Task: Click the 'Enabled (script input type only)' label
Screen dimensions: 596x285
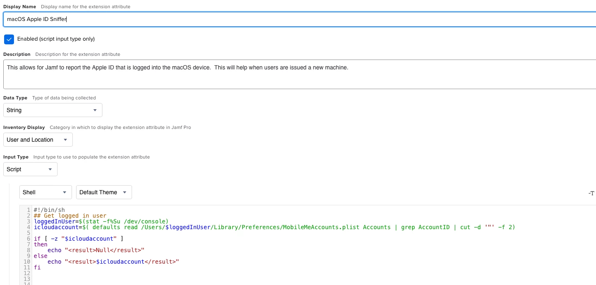Action: [x=56, y=39]
